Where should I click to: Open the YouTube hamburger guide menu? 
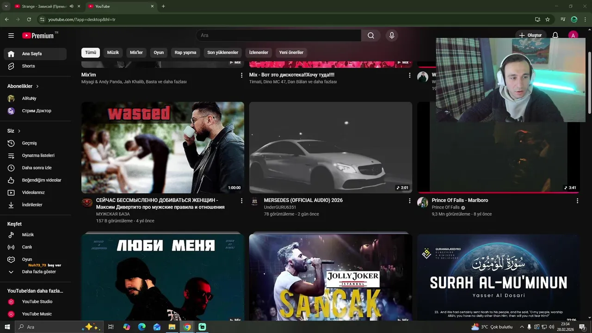coord(11,36)
